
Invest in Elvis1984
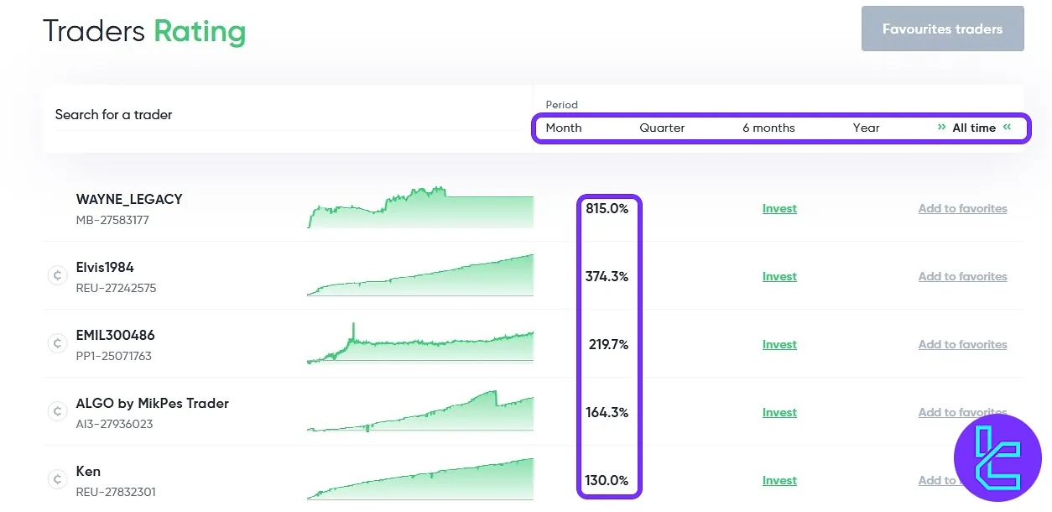(x=779, y=276)
